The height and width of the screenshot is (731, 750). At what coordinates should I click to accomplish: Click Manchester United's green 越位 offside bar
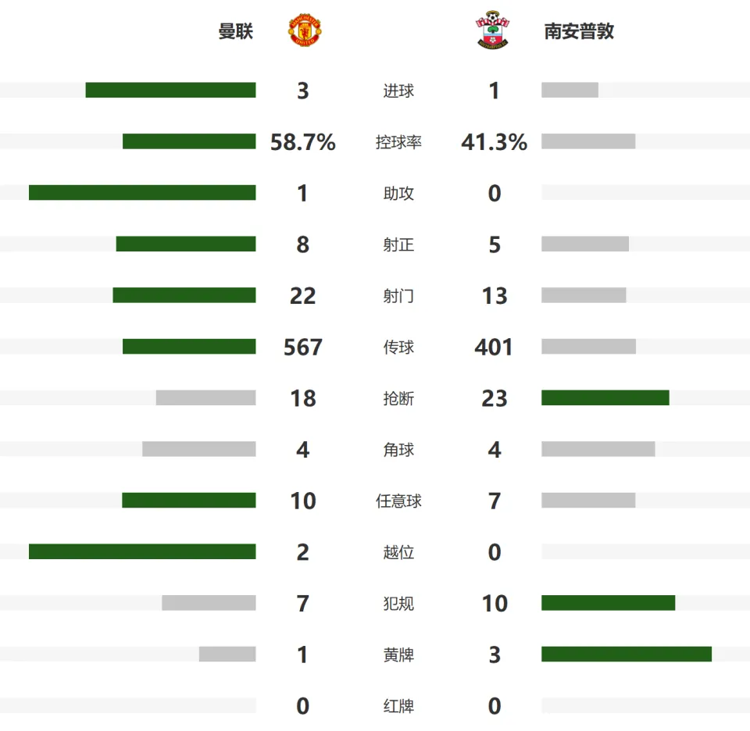142,551
